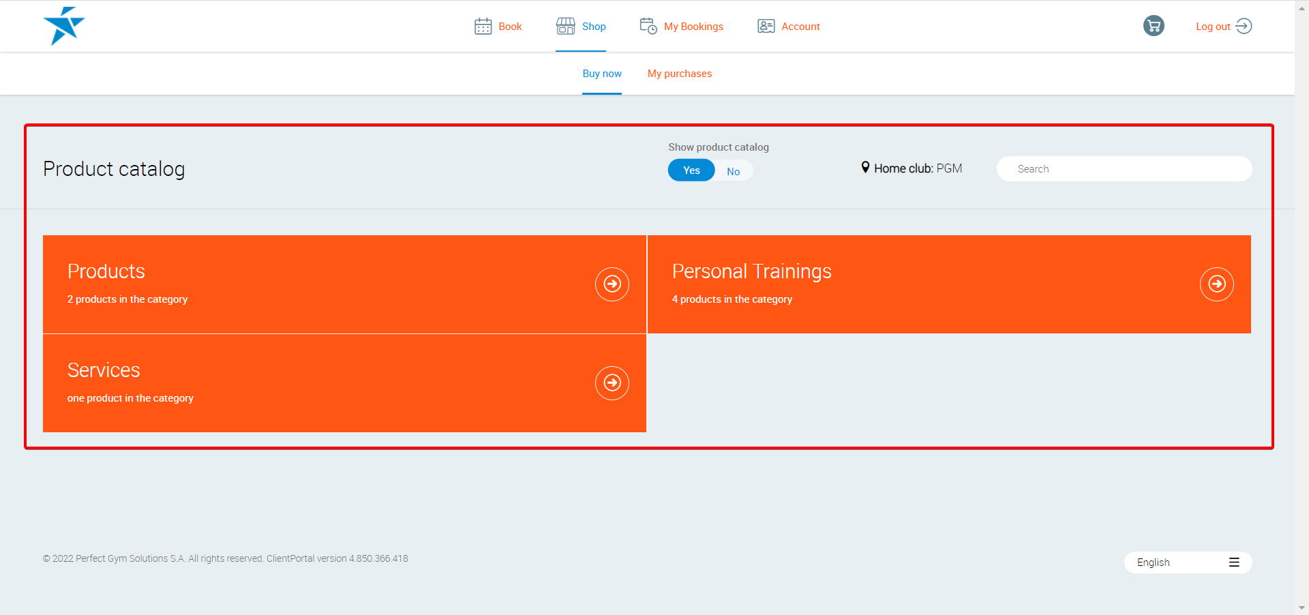Open language selector hamburger menu
The height and width of the screenshot is (615, 1309).
[x=1233, y=562]
